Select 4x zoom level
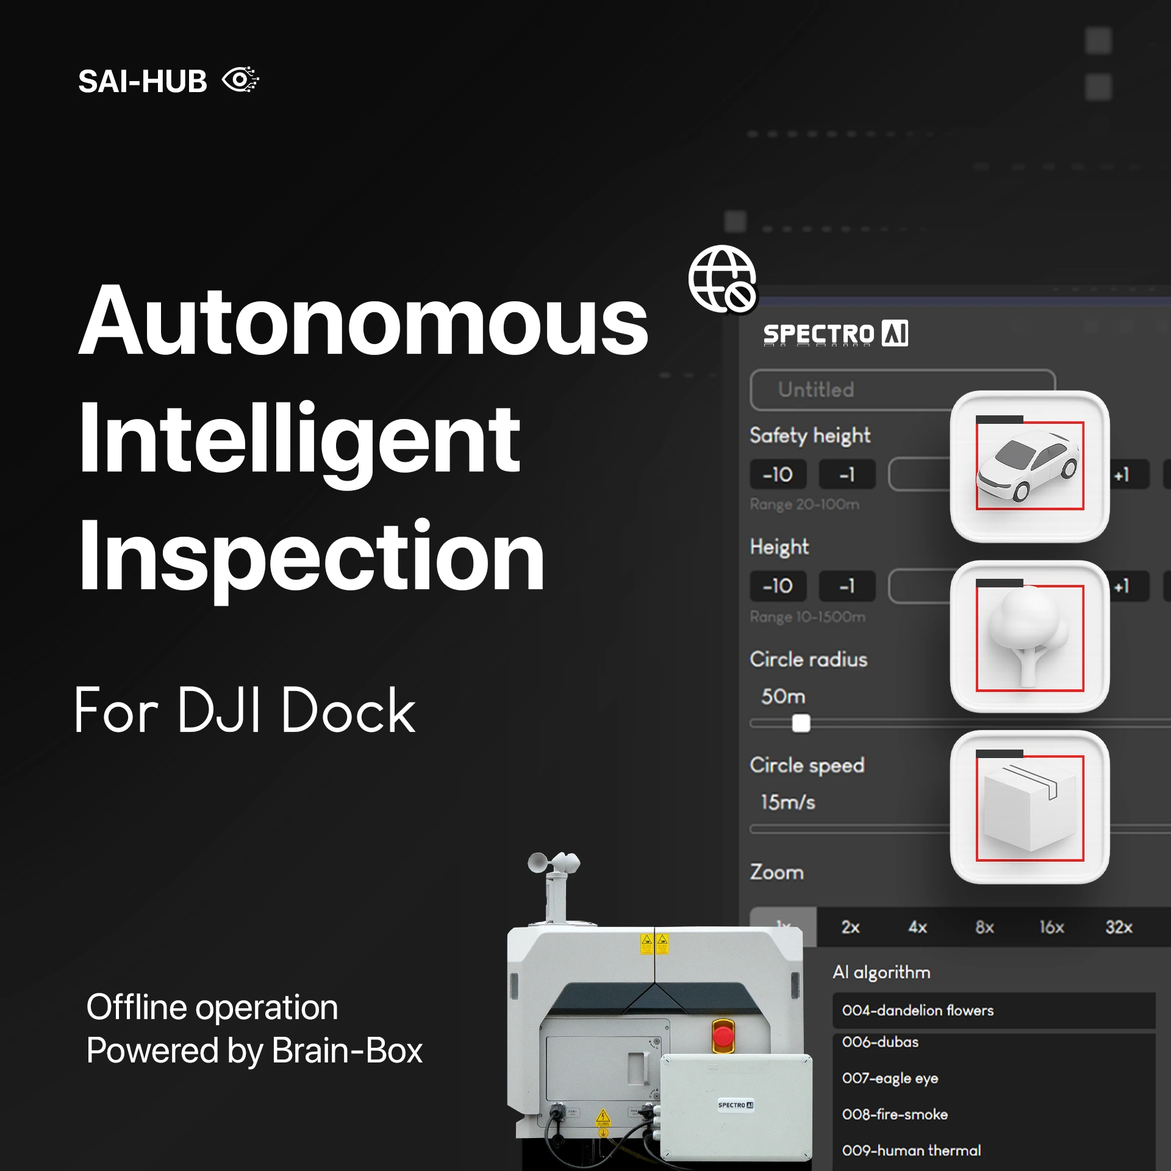 pyautogui.click(x=917, y=927)
